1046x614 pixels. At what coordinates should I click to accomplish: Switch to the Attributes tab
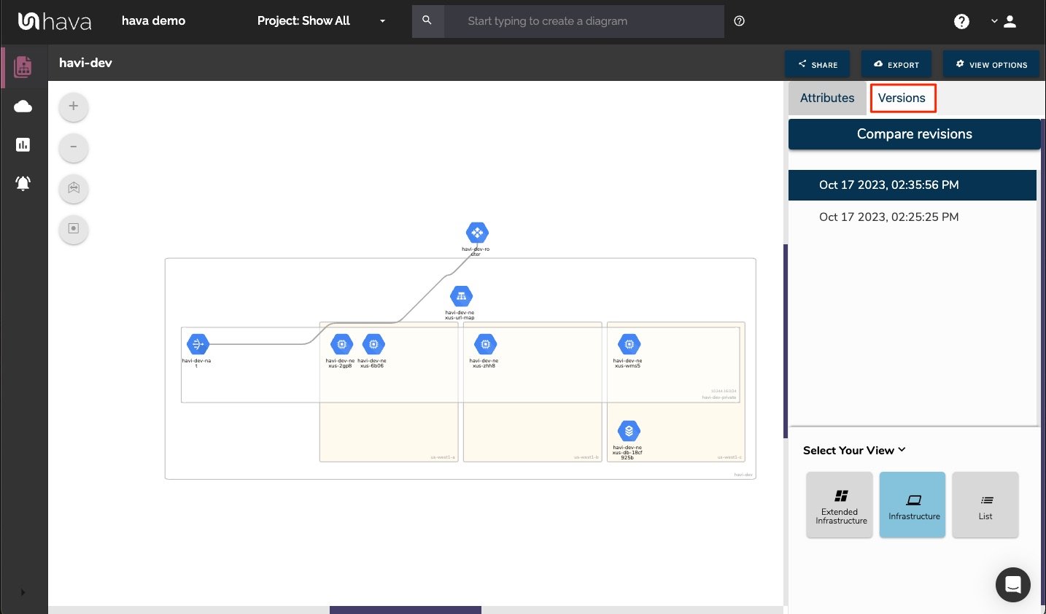click(826, 98)
